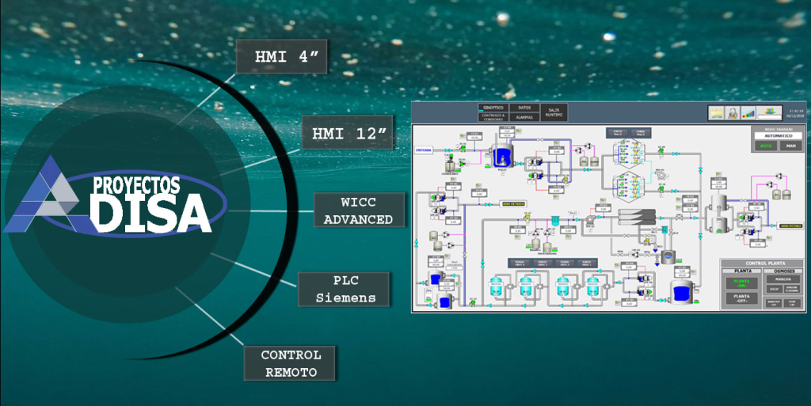Click the STOP CIP button
The height and width of the screenshot is (406, 811).
792,302
